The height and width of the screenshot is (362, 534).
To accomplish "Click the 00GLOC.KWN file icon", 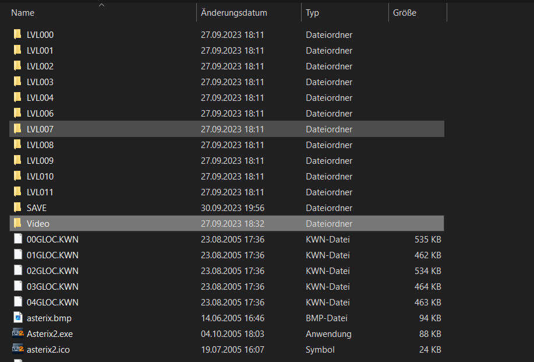I will click(18, 239).
